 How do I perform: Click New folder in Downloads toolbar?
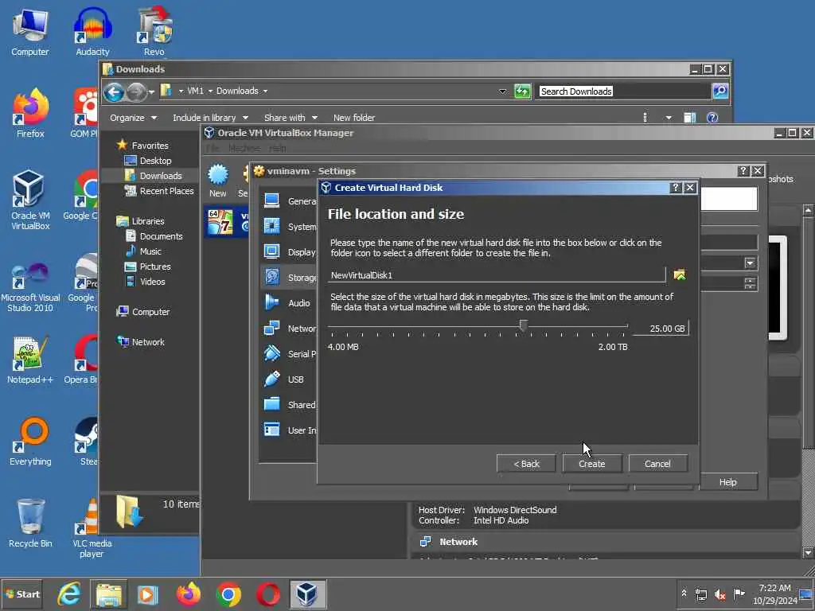click(354, 118)
